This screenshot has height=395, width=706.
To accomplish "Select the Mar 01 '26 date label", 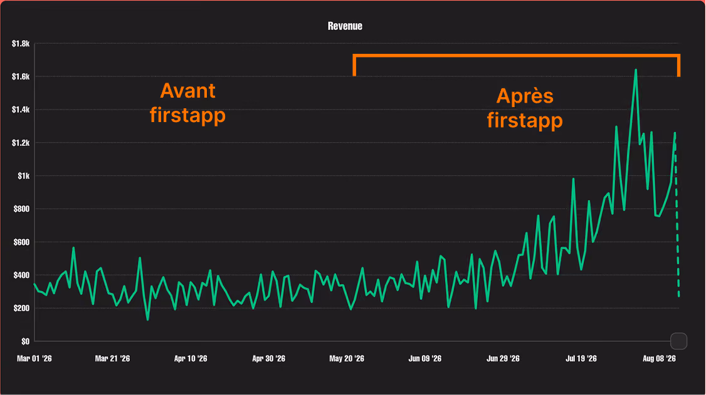I will tap(34, 359).
